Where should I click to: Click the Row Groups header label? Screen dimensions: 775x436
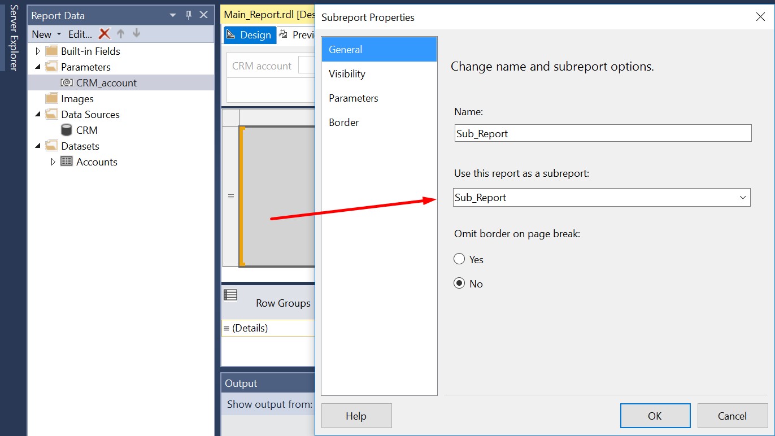[283, 303]
